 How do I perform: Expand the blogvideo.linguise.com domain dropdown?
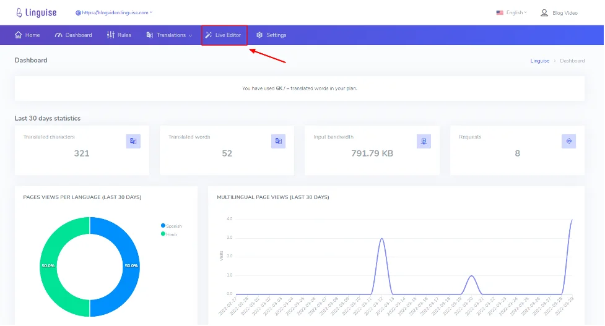pyautogui.click(x=114, y=12)
